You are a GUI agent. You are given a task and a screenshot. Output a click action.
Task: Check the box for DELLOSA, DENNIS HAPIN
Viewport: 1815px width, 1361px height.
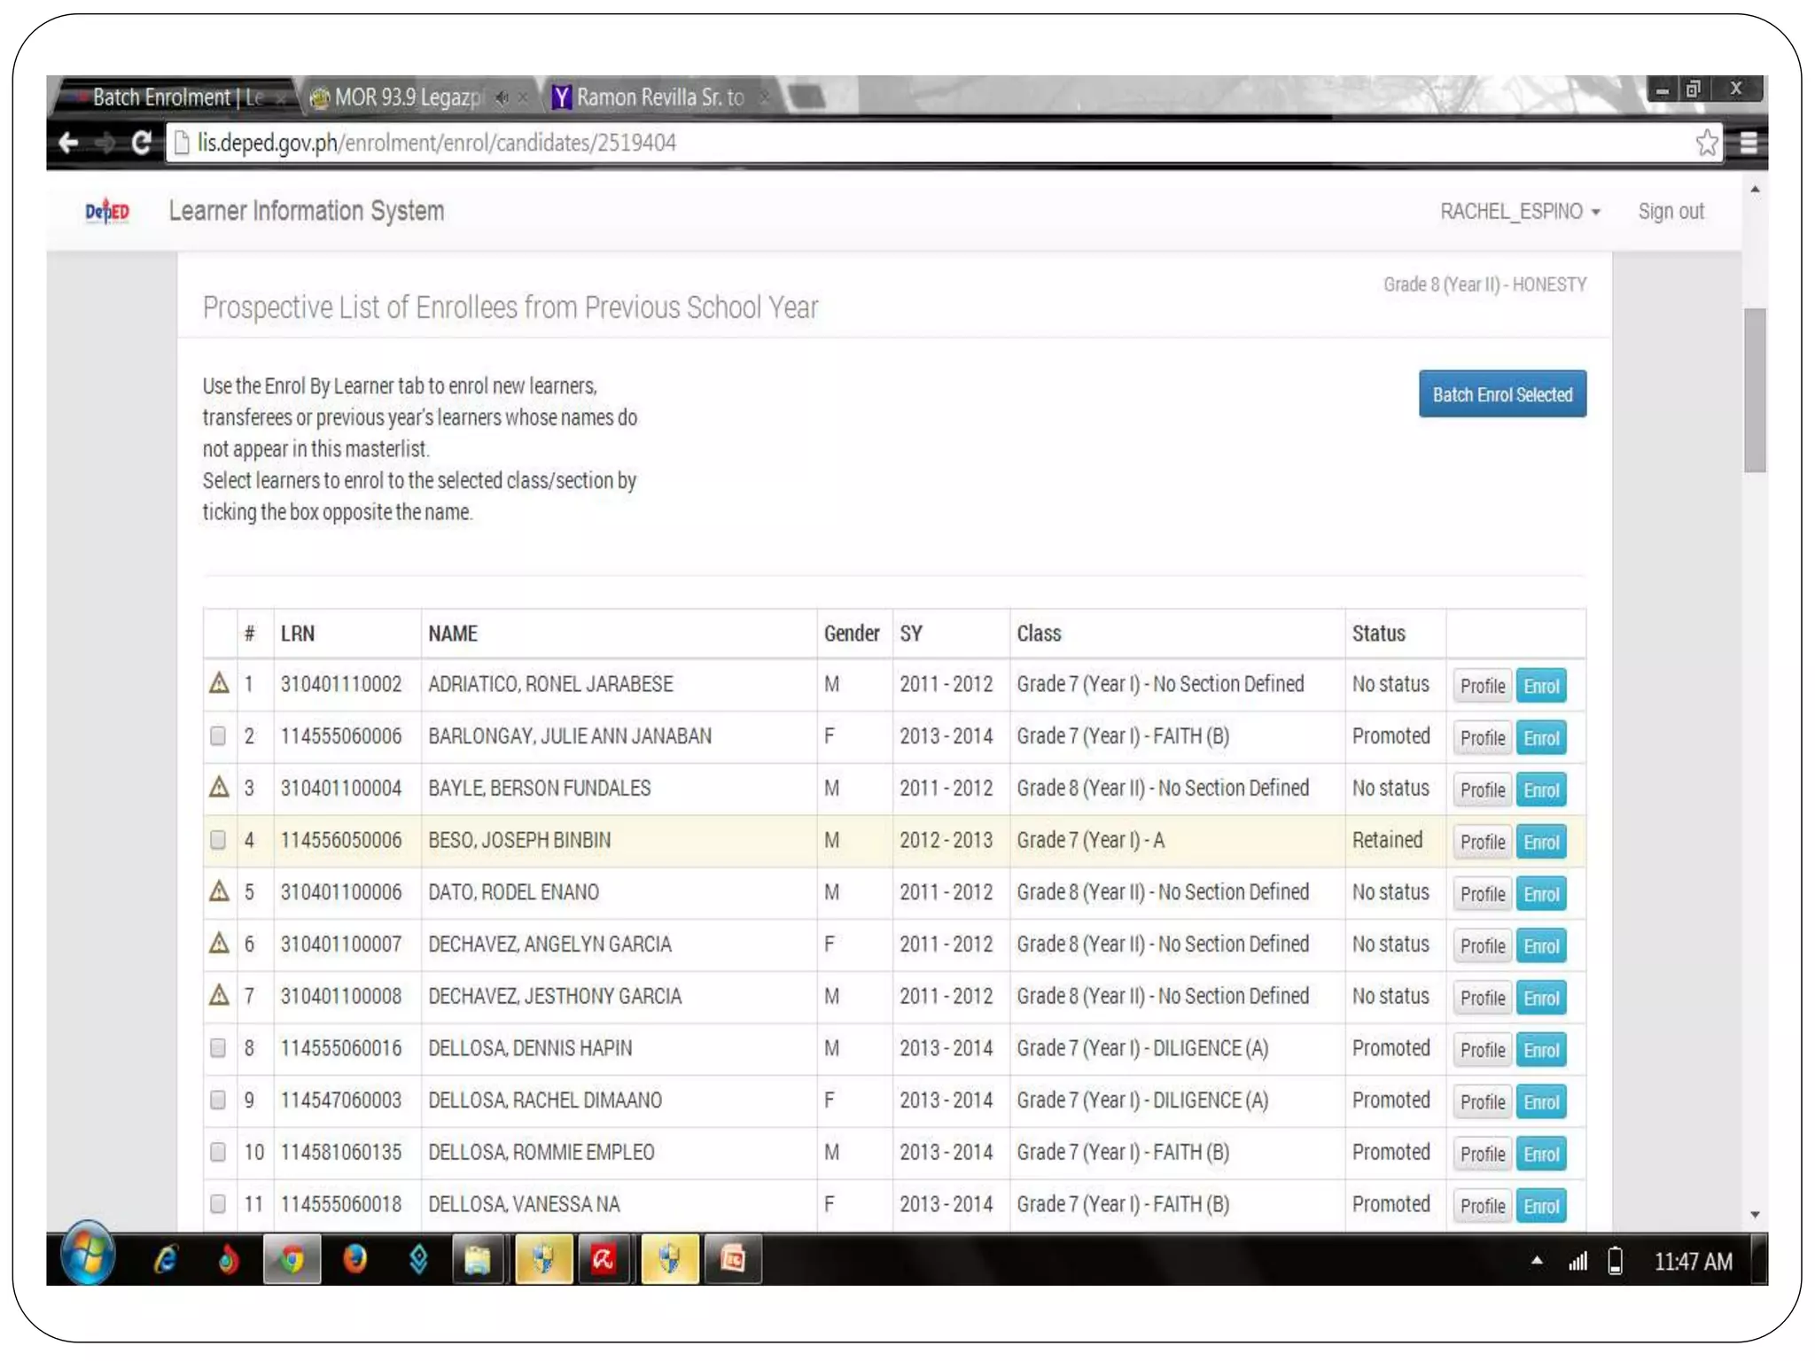click(218, 1048)
